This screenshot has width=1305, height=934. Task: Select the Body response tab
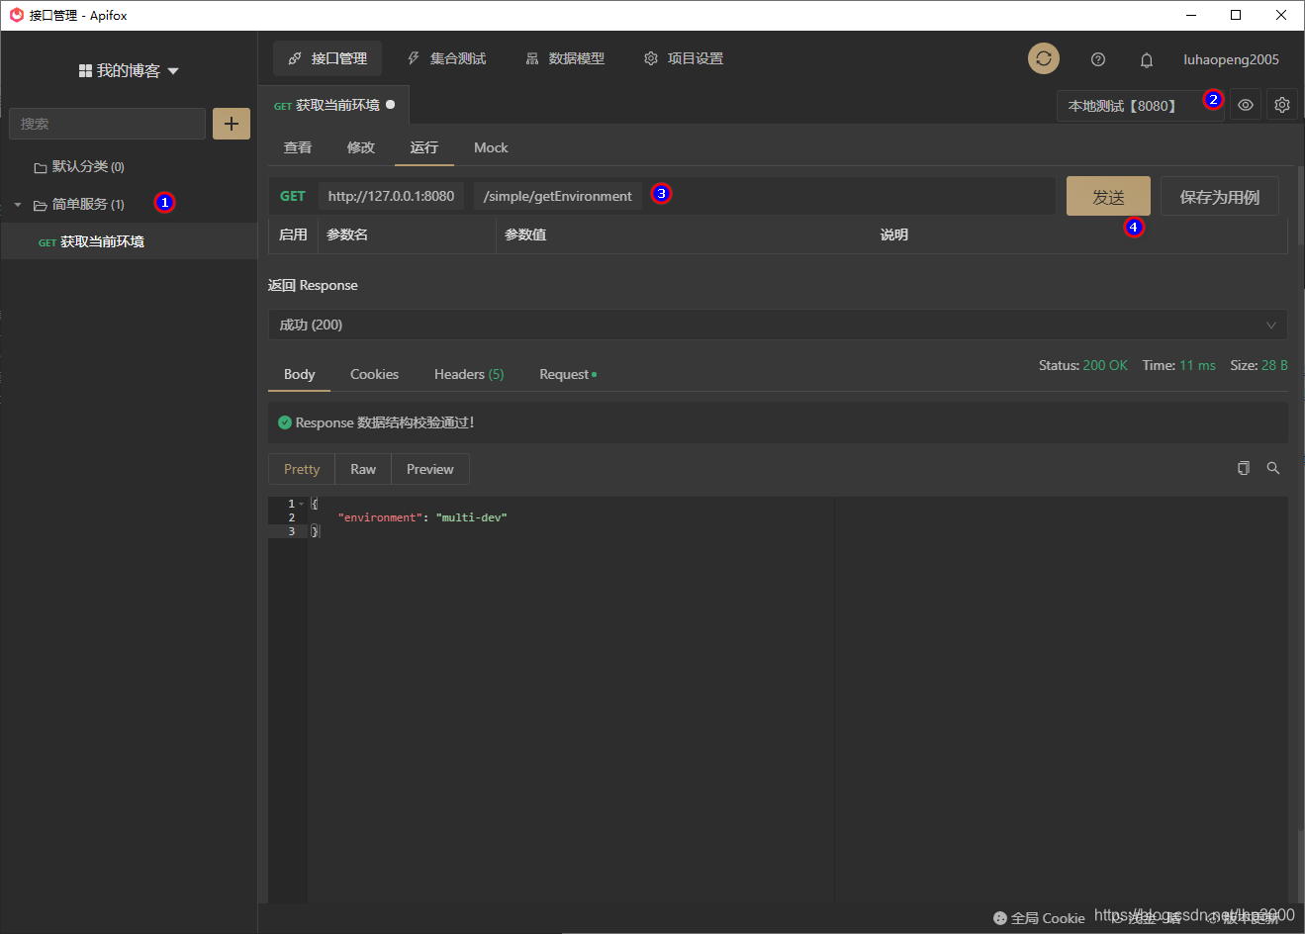pos(299,374)
